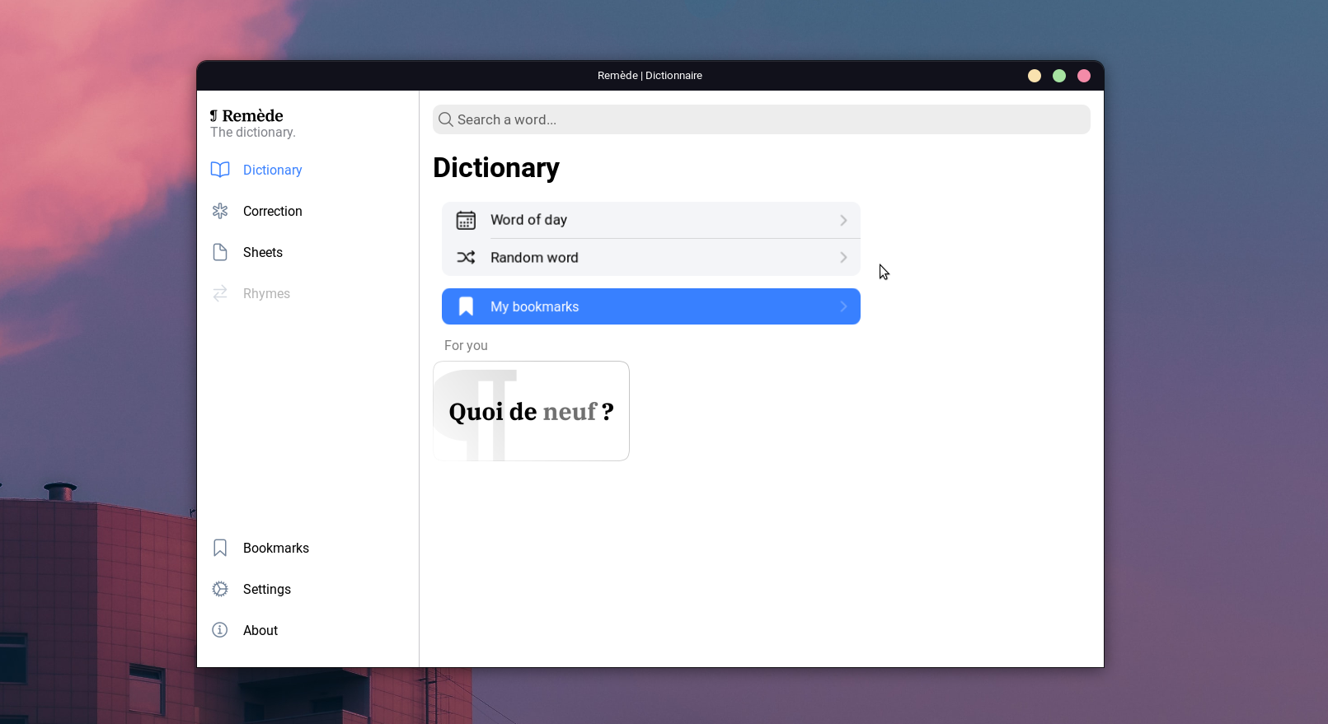1328x724 pixels.
Task: Click the Dictionary page heading
Action: pyautogui.click(x=496, y=168)
